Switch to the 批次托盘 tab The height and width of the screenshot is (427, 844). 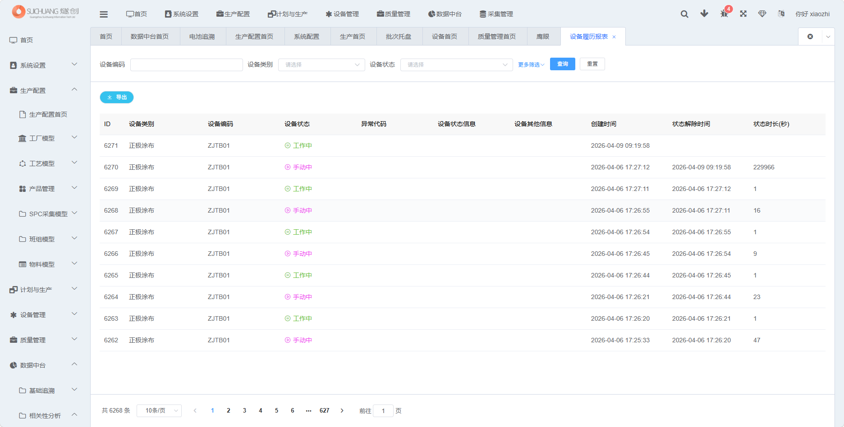coord(399,36)
